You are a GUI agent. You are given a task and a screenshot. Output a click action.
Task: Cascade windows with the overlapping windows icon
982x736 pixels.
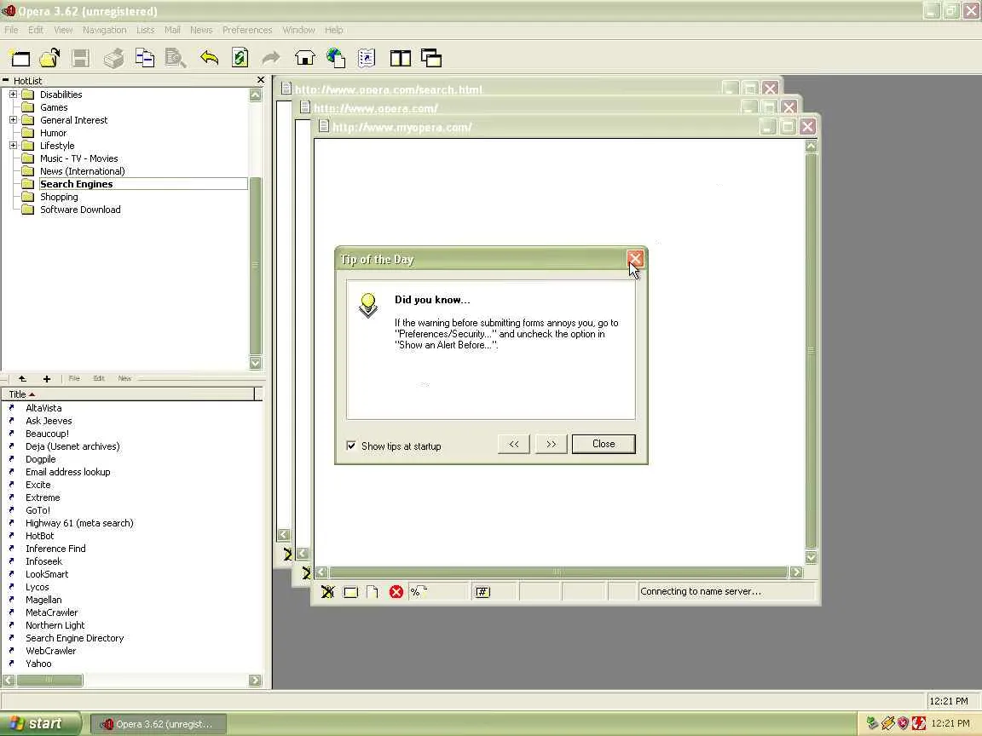coord(430,58)
